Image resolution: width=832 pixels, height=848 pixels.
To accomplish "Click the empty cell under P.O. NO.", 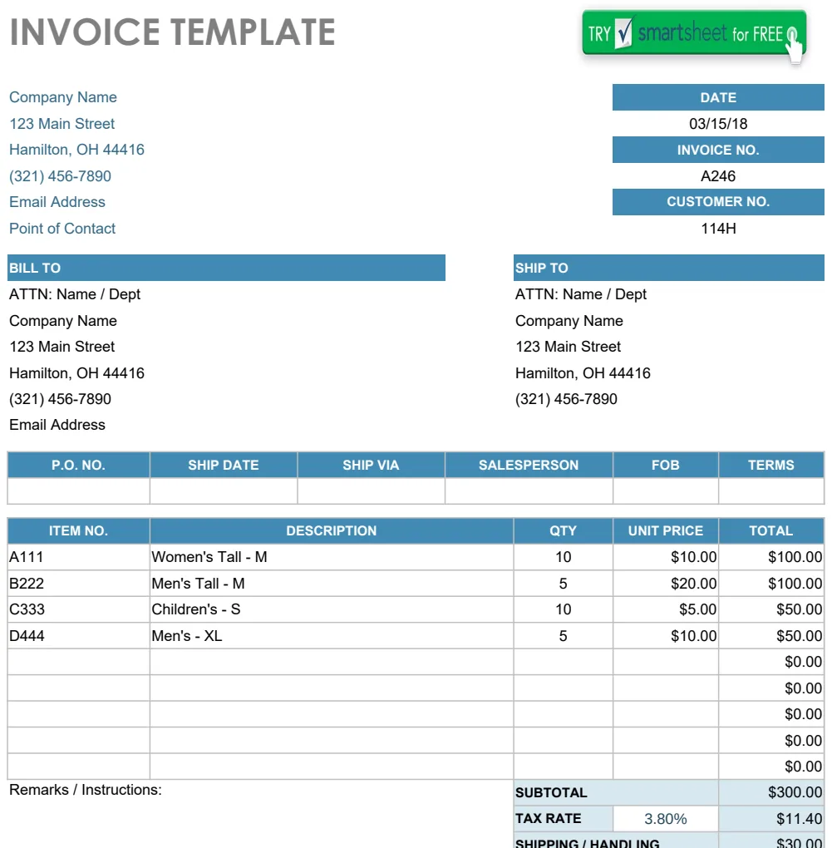I will point(78,491).
